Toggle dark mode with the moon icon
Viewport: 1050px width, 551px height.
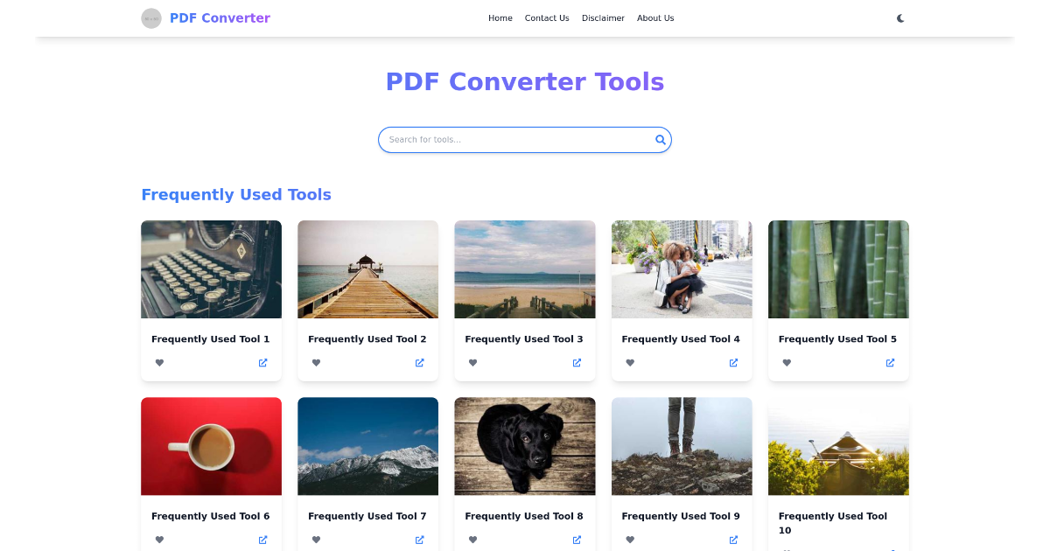point(900,17)
